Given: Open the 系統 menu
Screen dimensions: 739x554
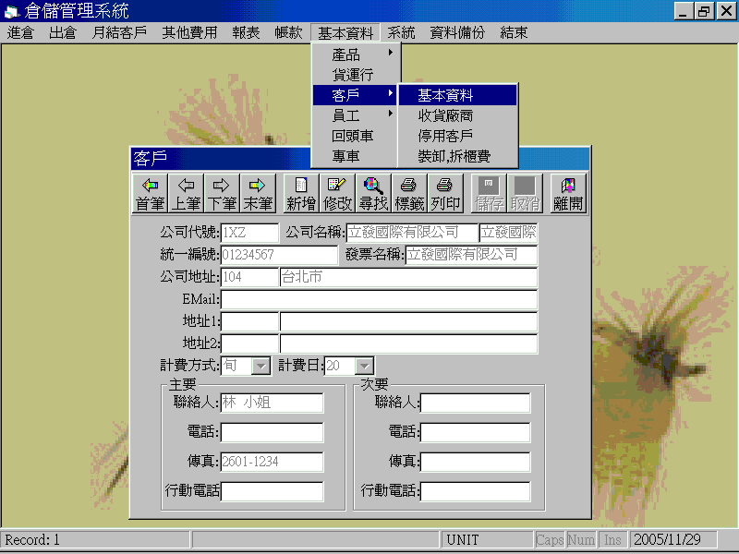Looking at the screenshot, I should click(401, 32).
